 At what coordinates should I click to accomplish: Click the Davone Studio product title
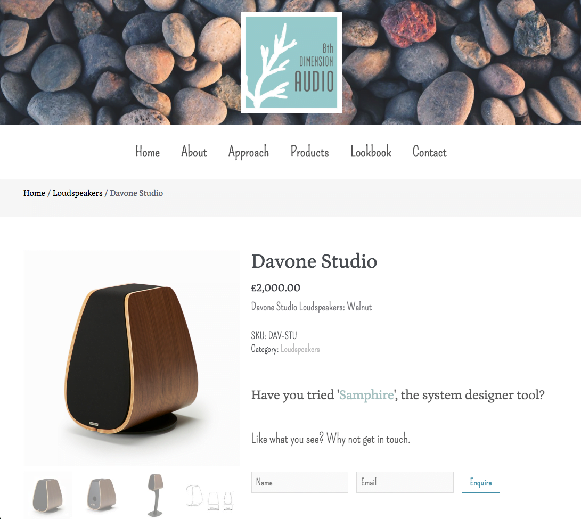pyautogui.click(x=314, y=261)
